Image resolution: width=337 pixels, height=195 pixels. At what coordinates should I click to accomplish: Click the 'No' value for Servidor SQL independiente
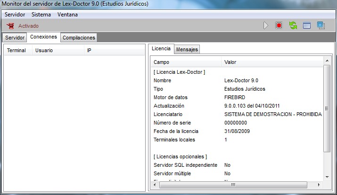pyautogui.click(x=227, y=165)
